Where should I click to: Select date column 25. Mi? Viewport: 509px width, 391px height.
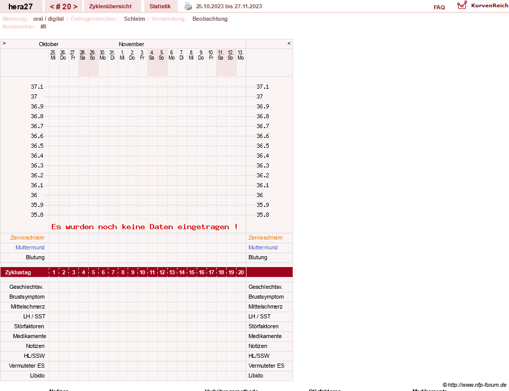click(x=53, y=55)
